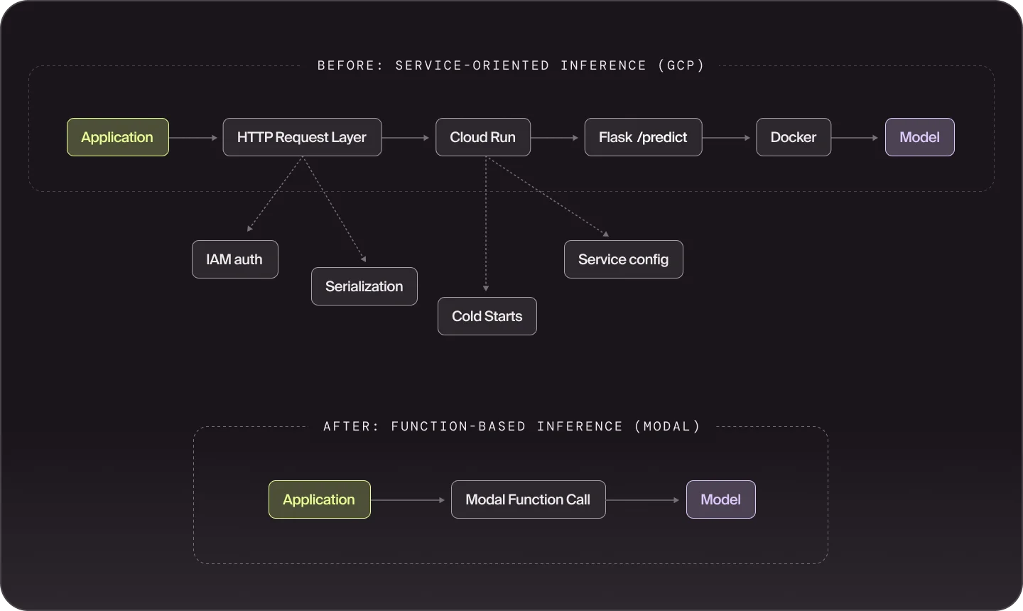Viewport: 1023px width, 611px height.
Task: Click the arrow between Docker and Model
Action: (857, 138)
